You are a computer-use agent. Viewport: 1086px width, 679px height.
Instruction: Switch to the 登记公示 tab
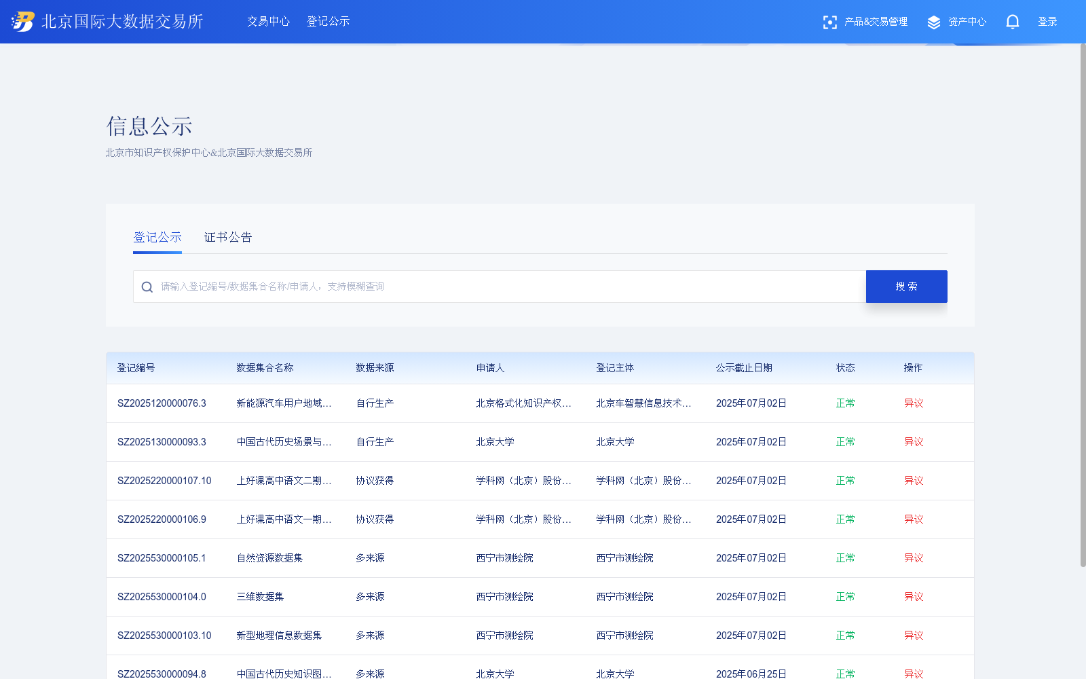pos(157,238)
